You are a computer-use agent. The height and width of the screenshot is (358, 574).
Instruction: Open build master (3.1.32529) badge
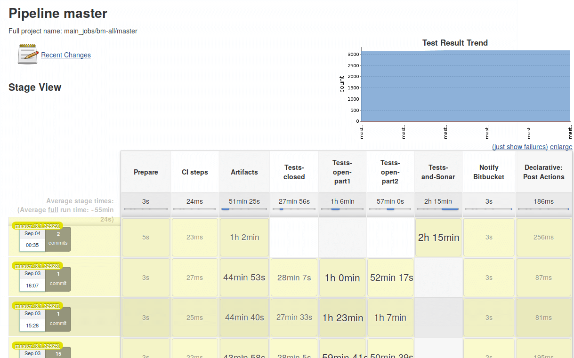37,226
